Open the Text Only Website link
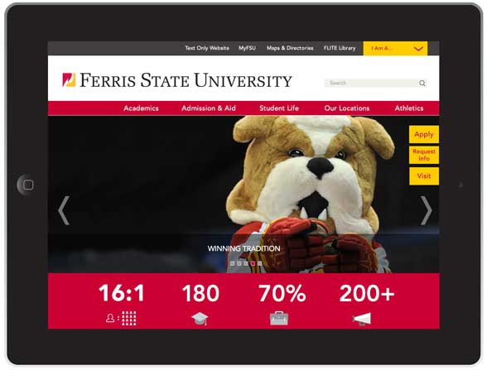The height and width of the screenshot is (370, 487). (207, 48)
